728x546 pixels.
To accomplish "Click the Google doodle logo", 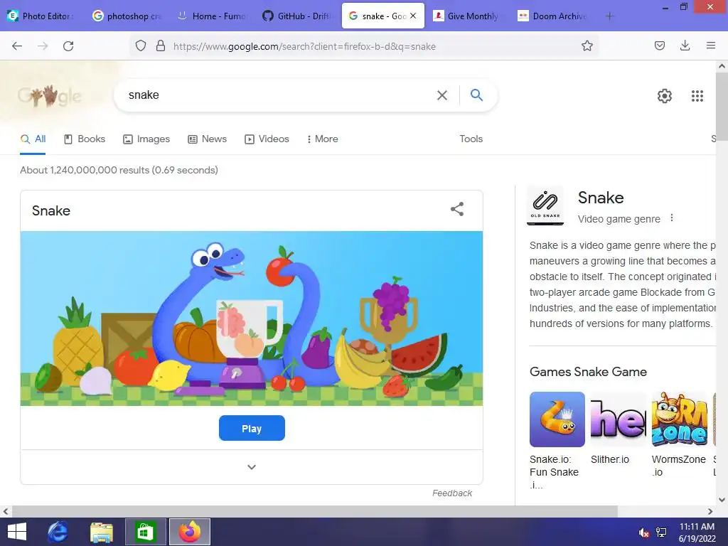I will point(50,96).
